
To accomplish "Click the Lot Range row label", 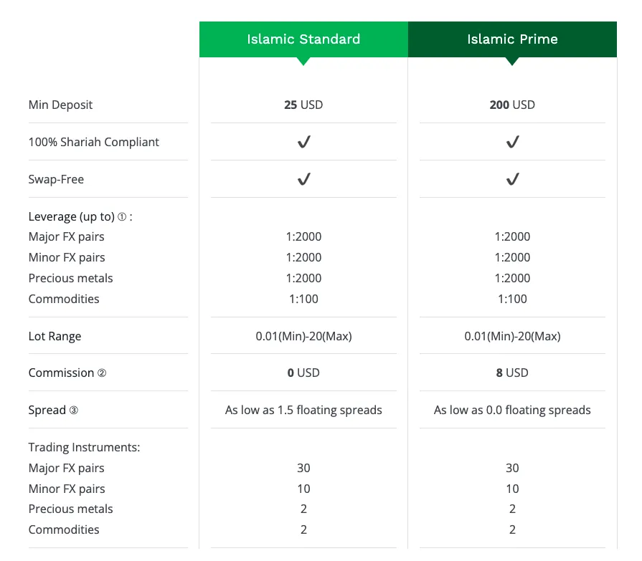I will pyautogui.click(x=55, y=336).
